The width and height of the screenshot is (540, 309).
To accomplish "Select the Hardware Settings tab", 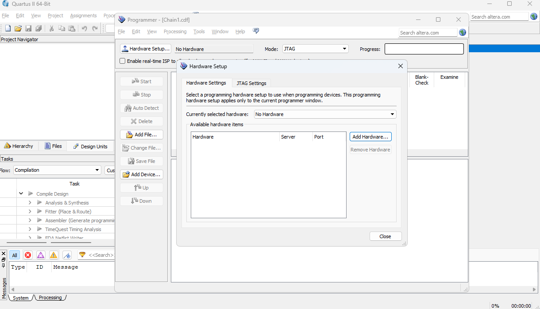I will click(206, 83).
